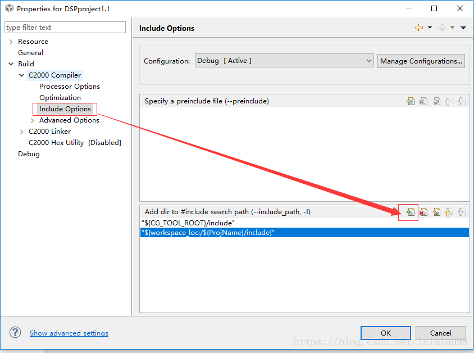
Task: Select C2000 Hex Utility [Disabled]
Action: 75,142
